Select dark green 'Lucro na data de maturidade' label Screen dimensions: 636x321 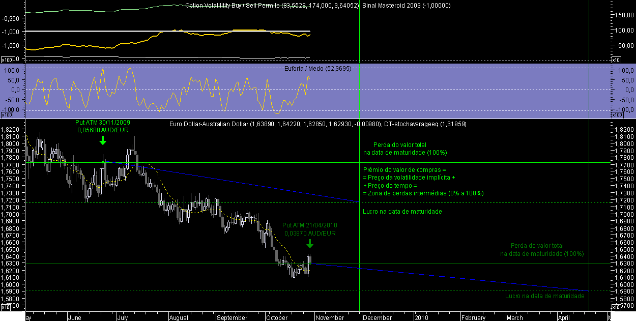click(545, 296)
